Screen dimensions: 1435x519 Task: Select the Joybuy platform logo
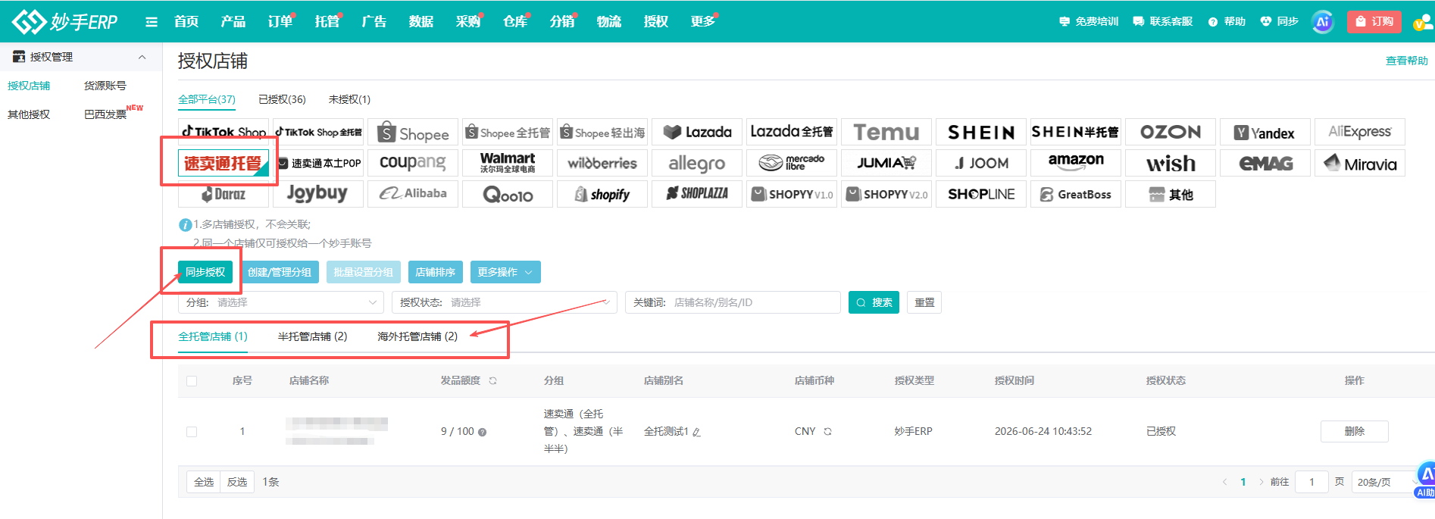(x=318, y=194)
